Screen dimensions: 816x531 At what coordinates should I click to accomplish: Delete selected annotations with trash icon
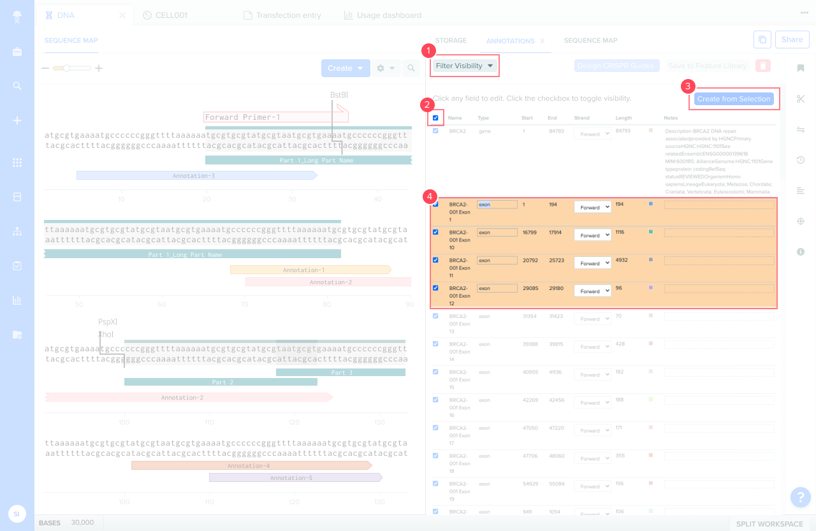(763, 66)
